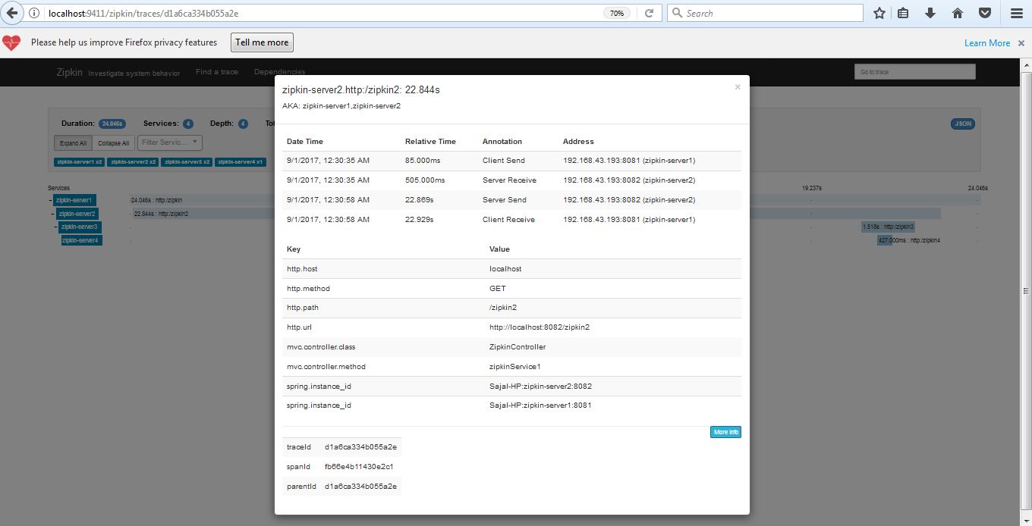This screenshot has height=526, width=1032.
Task: Click Expand All button
Action: tap(74, 142)
